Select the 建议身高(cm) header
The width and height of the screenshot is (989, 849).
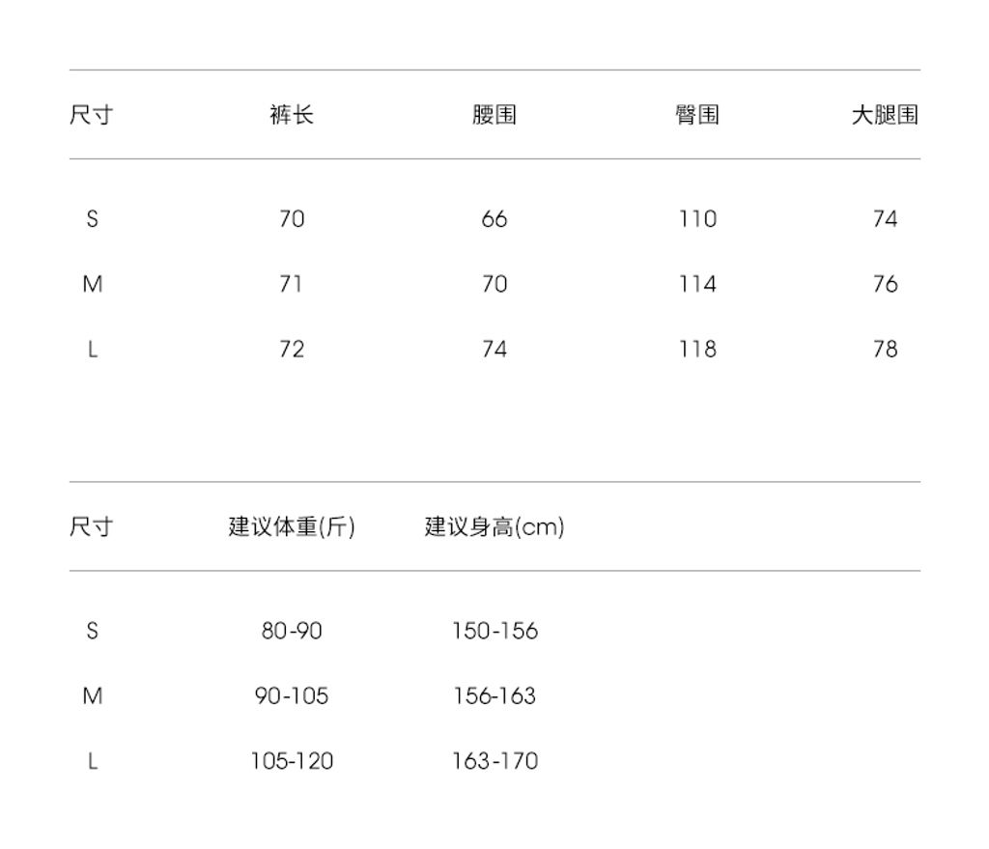pyautogui.click(x=494, y=527)
